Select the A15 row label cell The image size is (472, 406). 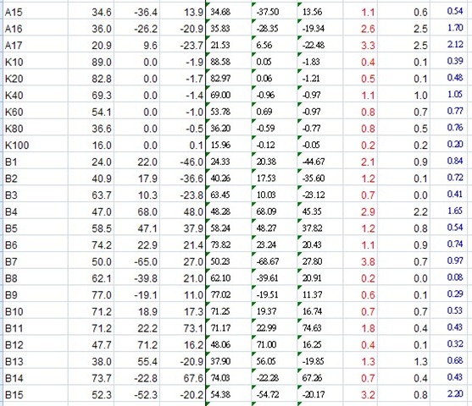coord(36,13)
